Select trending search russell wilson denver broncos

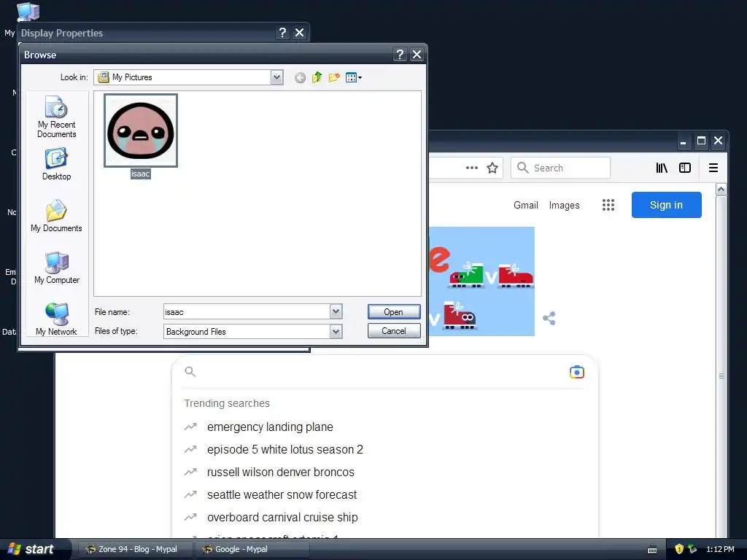tap(281, 472)
